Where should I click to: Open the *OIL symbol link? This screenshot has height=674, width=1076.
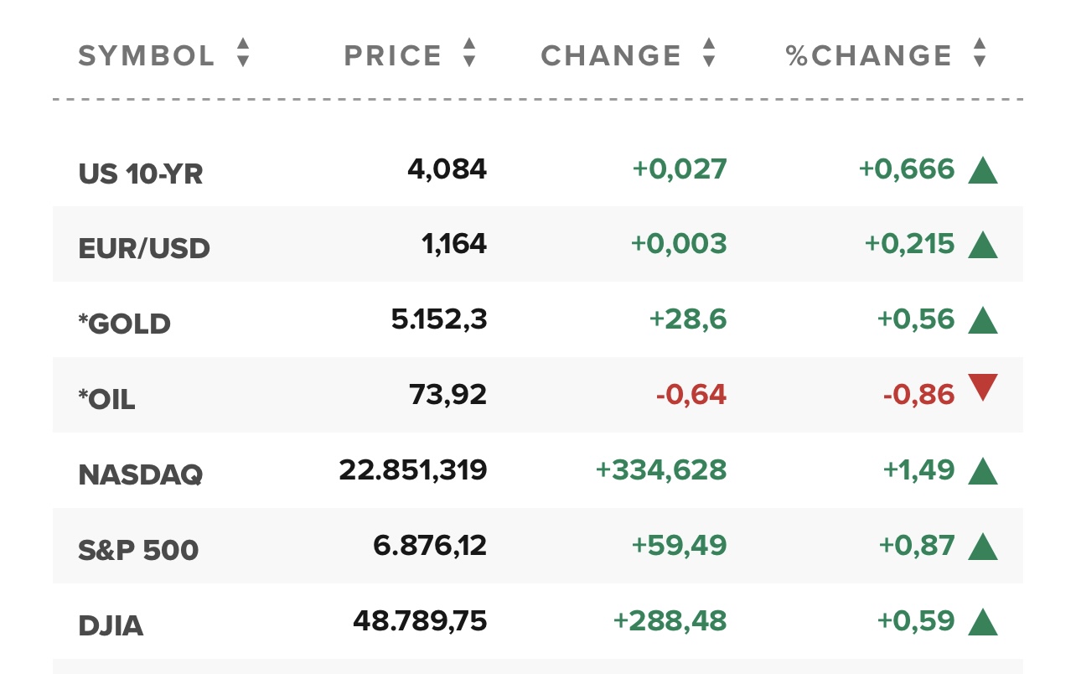tap(106, 400)
